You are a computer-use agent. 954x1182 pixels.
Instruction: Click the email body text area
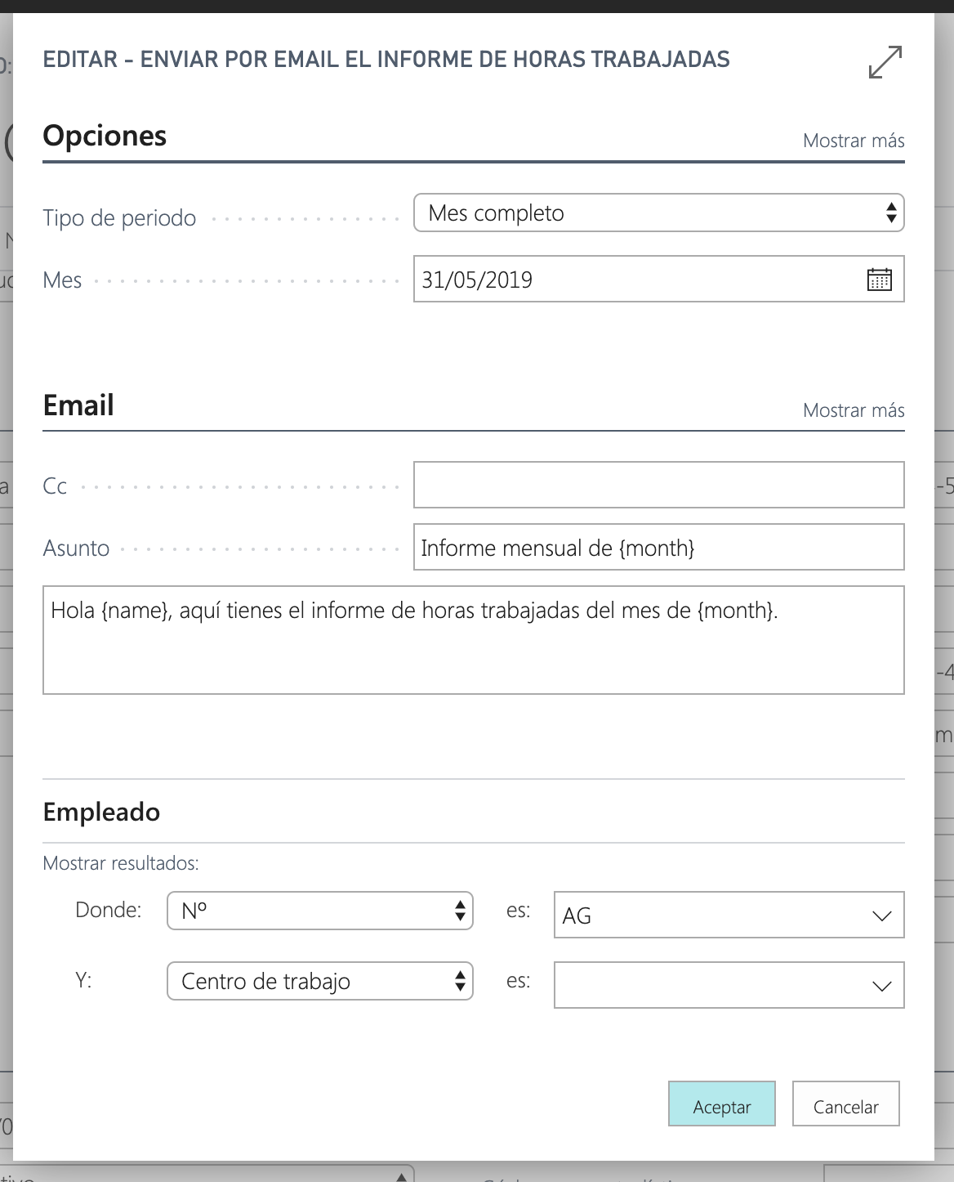[x=473, y=640]
